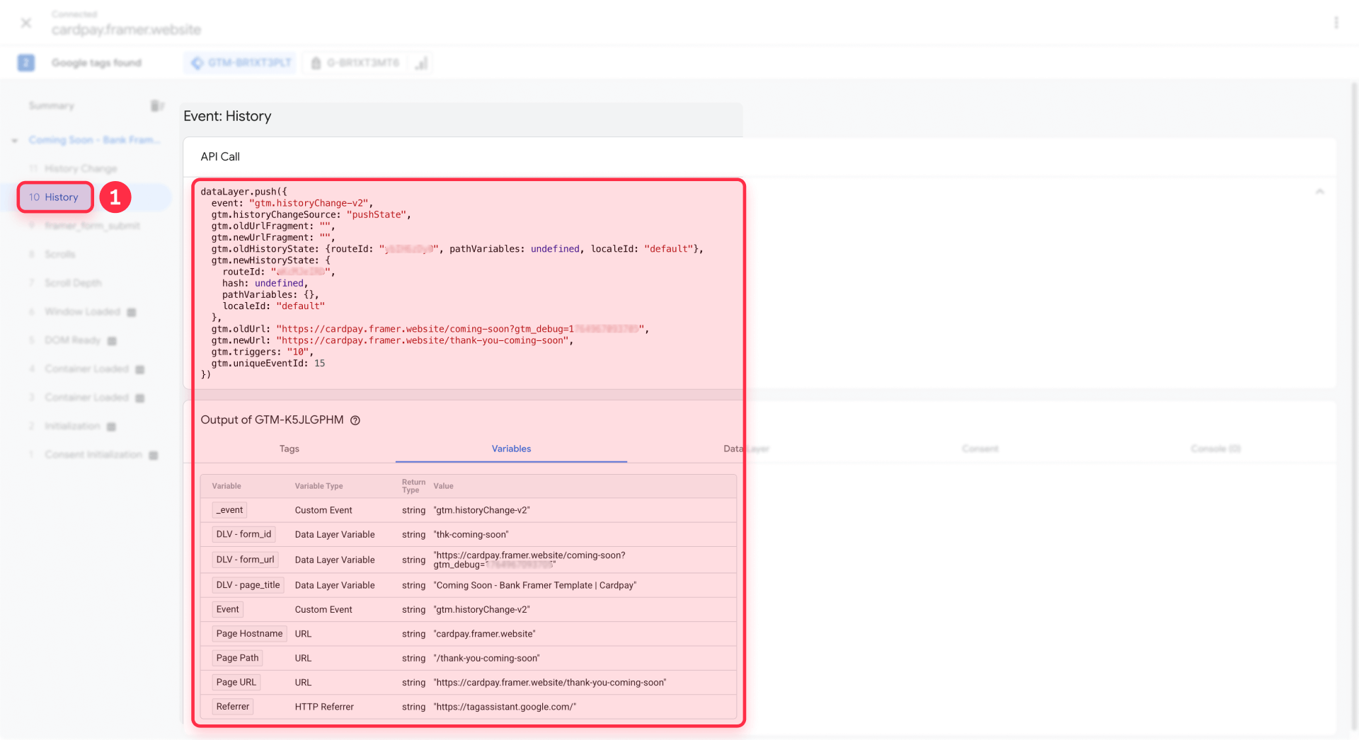Click the GTM container icon beside GTM-BR1XT3PLT

click(197, 62)
